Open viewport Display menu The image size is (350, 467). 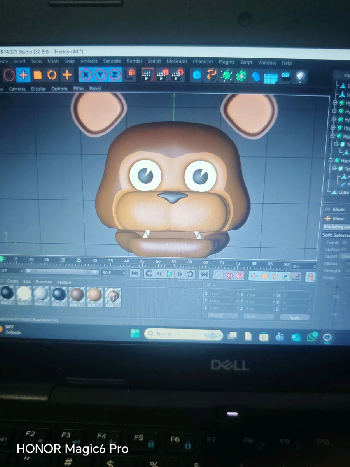pyautogui.click(x=38, y=89)
